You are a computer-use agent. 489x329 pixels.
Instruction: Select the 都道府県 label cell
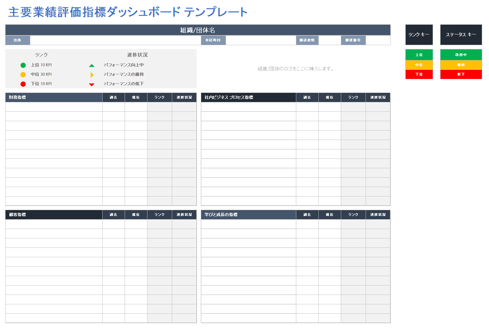[307, 40]
